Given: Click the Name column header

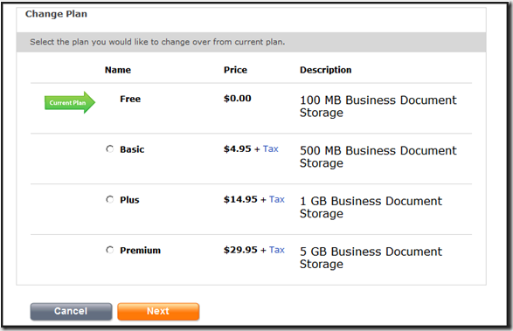Looking at the screenshot, I should pyautogui.click(x=118, y=70).
